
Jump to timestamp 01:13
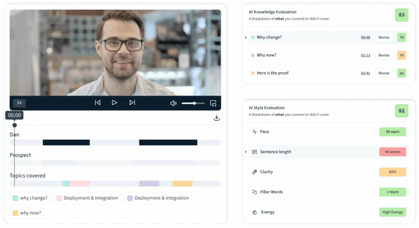tap(365, 55)
